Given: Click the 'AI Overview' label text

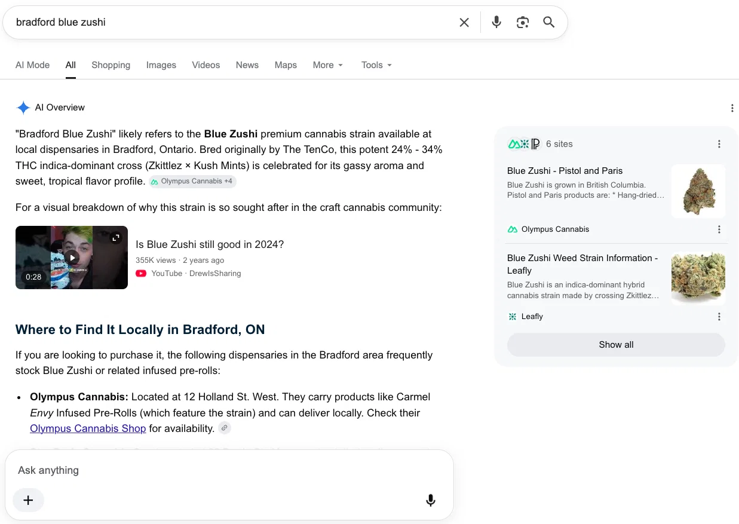Looking at the screenshot, I should [x=60, y=108].
